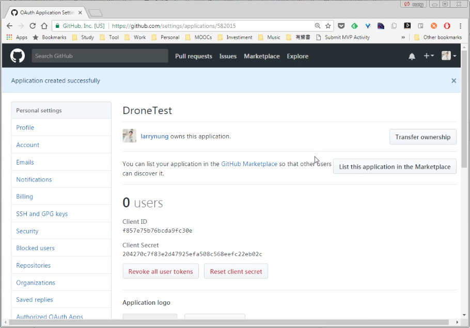Open the GitHub Marketplace link
470x328 pixels.
249,164
